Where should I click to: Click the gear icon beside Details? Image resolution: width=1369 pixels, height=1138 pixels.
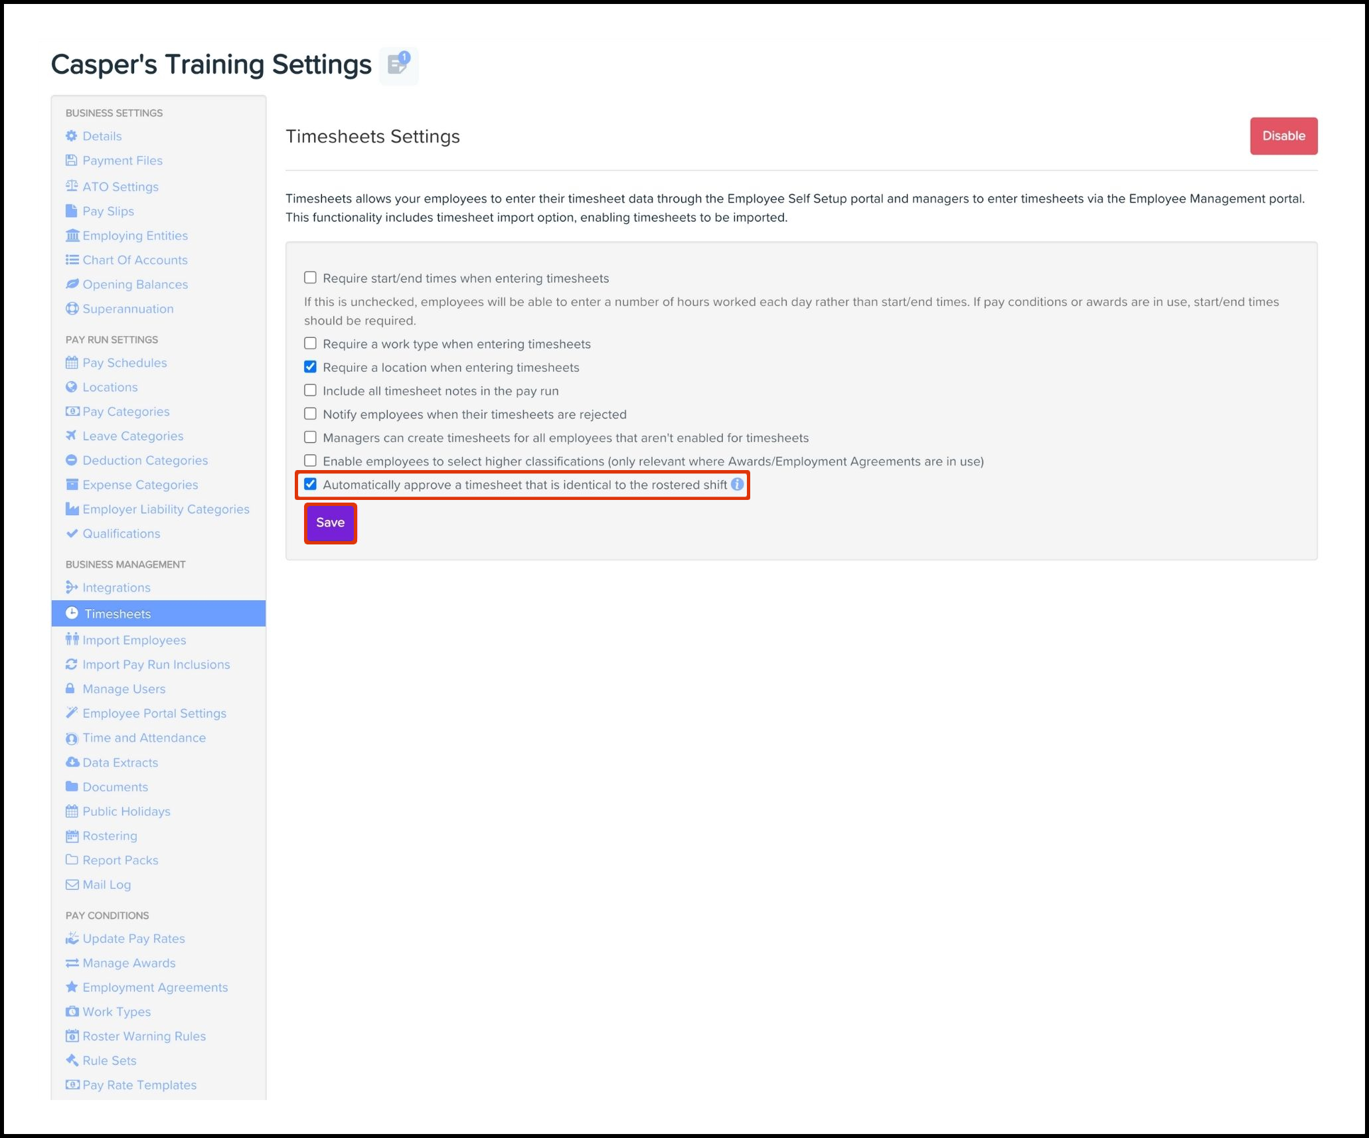tap(72, 136)
